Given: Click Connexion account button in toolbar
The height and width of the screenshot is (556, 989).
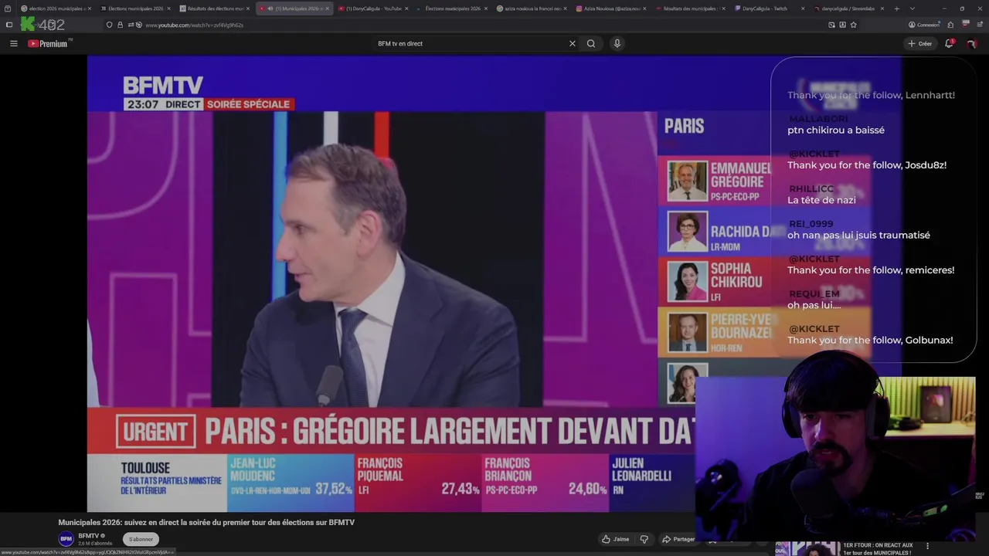Looking at the screenshot, I should 923,25.
